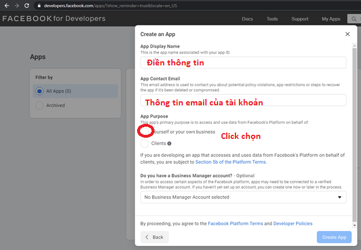Viewport: 361px width, 250px height.
Task: Open the Developer Policies link
Action: (x=293, y=223)
